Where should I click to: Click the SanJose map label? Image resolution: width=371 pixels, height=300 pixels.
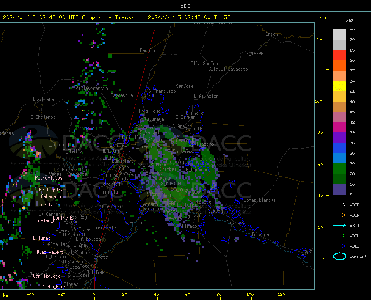pos(185,86)
